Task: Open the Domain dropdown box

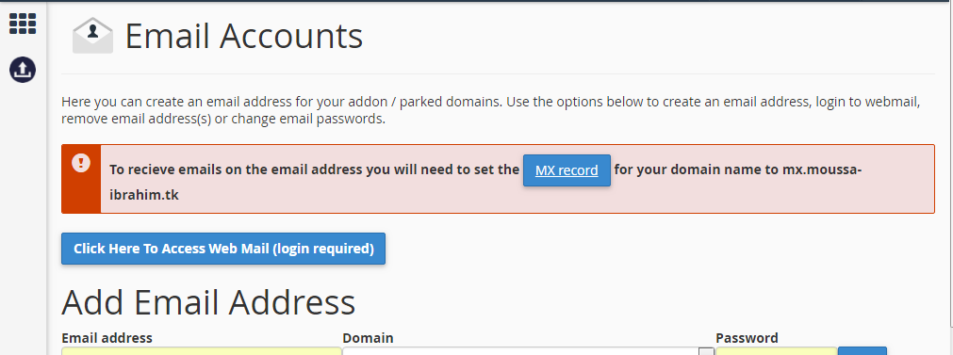Action: coord(528,351)
